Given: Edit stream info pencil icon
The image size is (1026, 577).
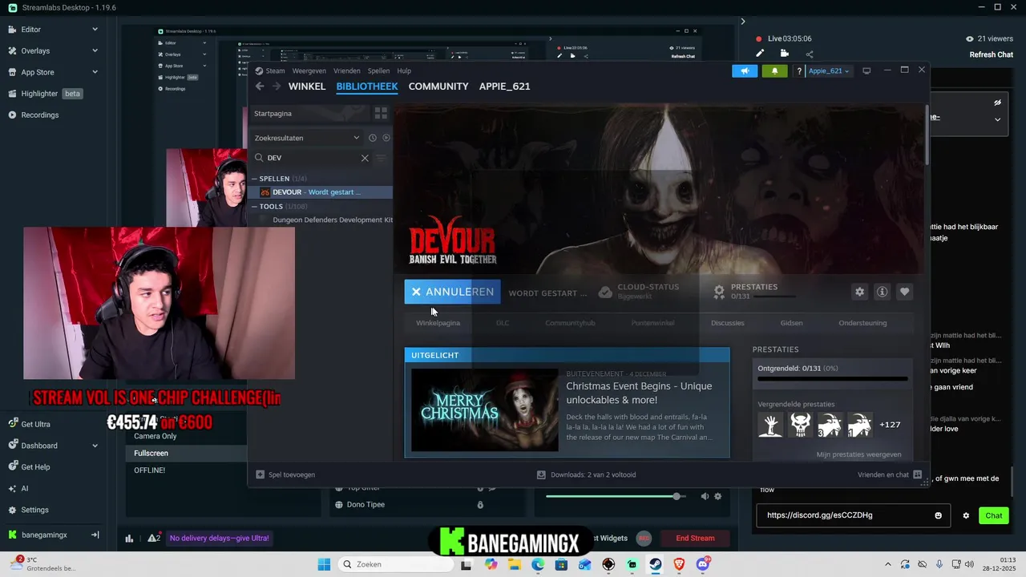Looking at the screenshot, I should click(x=760, y=54).
